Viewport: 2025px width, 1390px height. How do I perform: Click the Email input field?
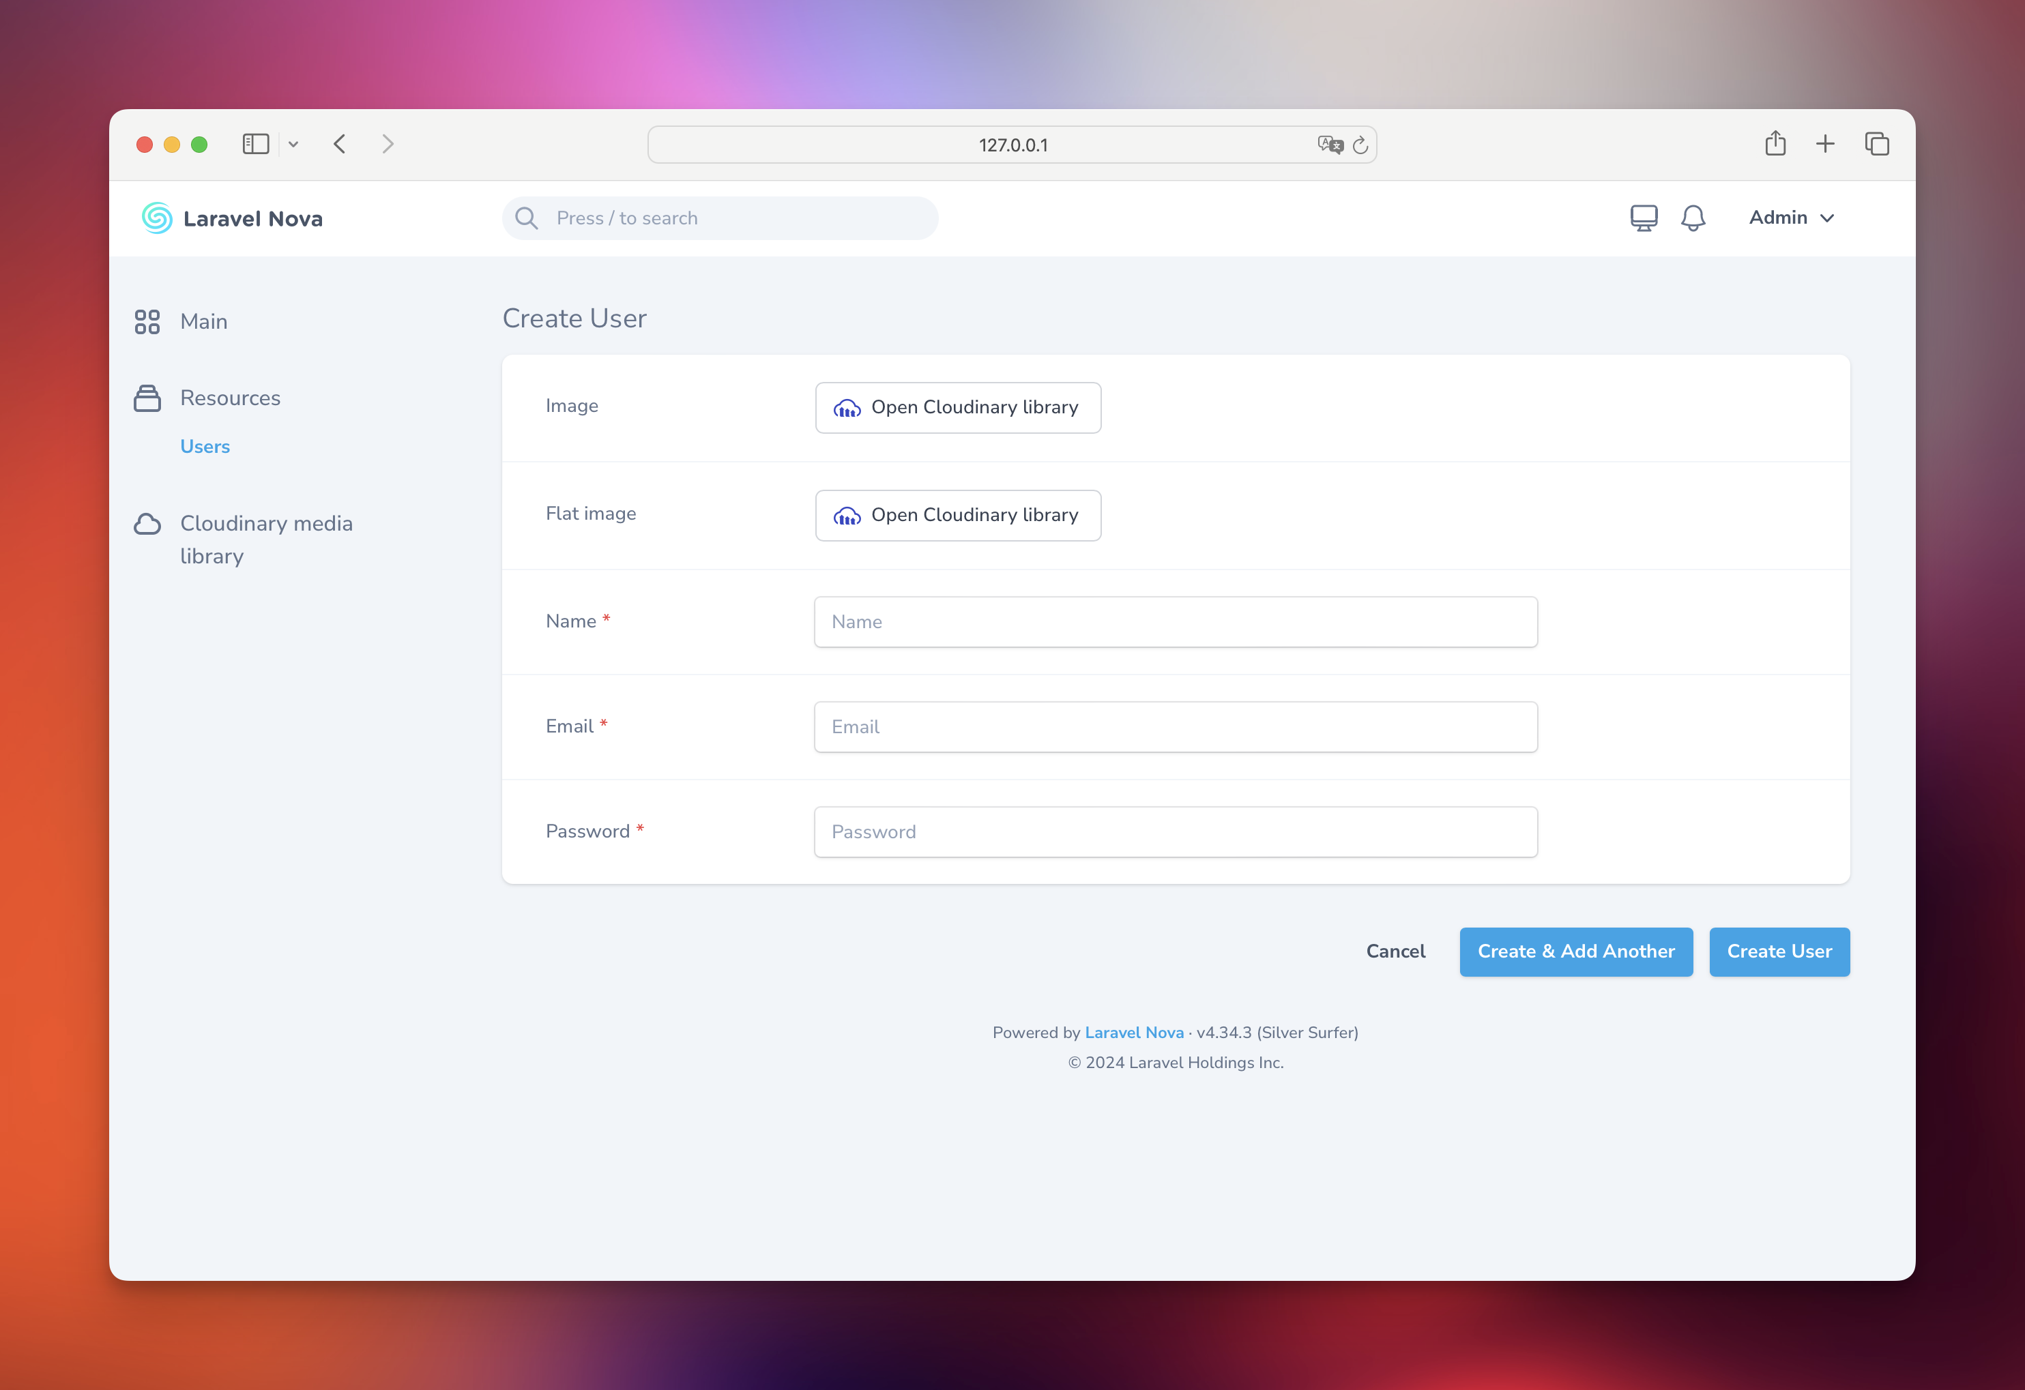(x=1176, y=726)
